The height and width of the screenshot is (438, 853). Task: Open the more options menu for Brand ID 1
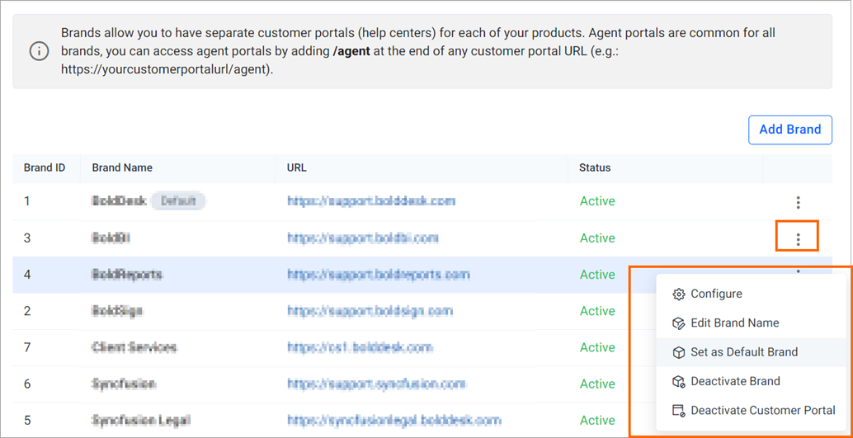click(x=798, y=202)
